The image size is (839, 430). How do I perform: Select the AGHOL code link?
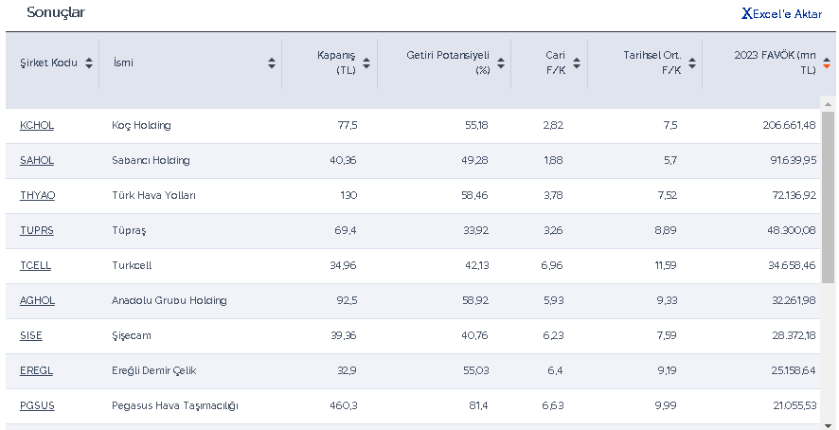click(38, 300)
